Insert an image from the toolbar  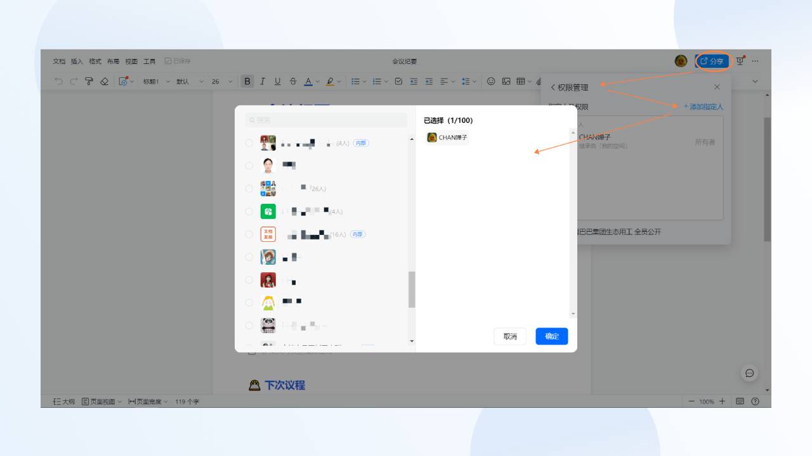(x=506, y=81)
